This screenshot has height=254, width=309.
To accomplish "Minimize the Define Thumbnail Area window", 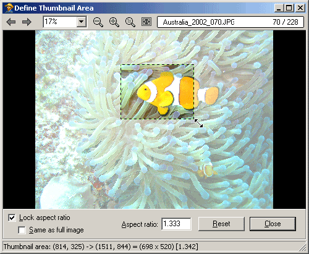I will [279, 8].
